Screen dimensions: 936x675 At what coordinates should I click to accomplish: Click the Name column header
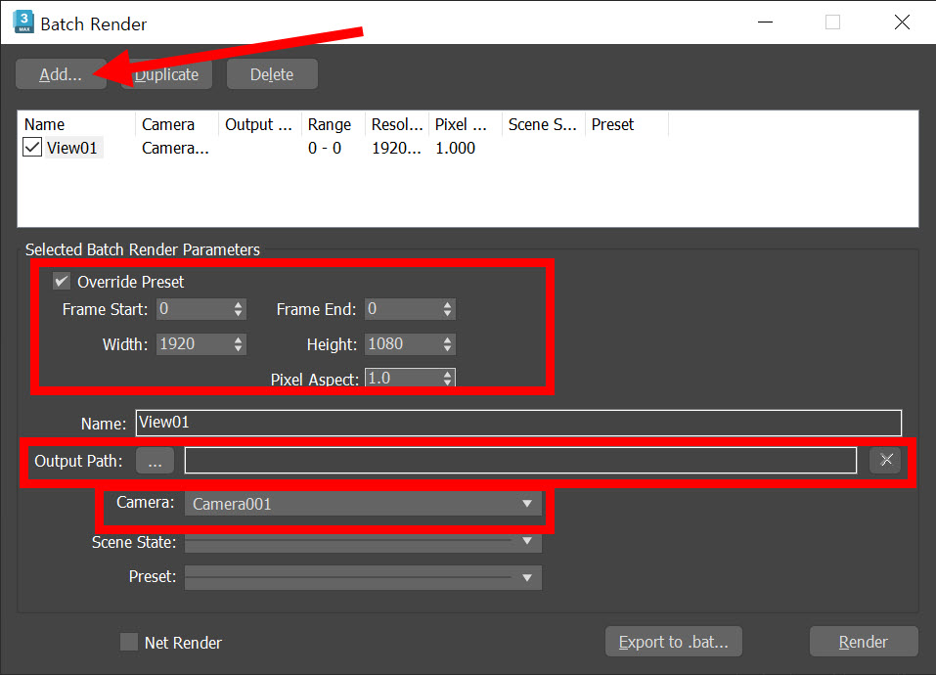[x=76, y=124]
